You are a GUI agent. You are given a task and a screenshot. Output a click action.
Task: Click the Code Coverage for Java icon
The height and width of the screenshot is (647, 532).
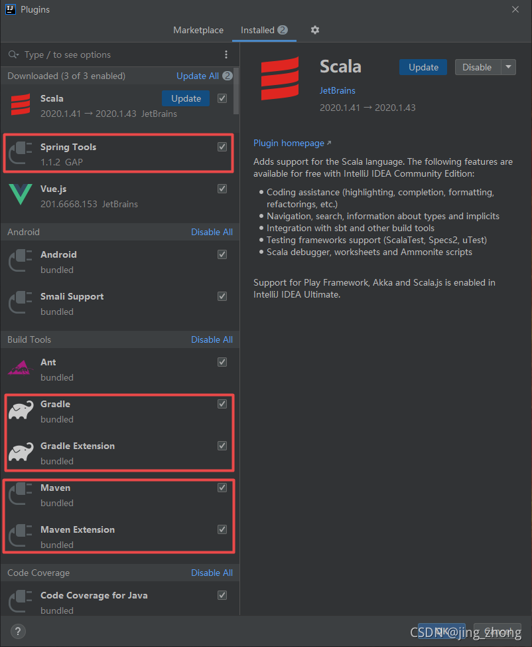21,601
